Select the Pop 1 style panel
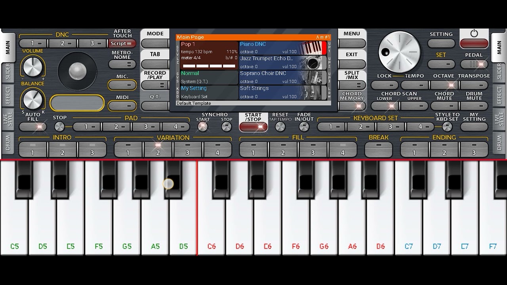 point(209,55)
